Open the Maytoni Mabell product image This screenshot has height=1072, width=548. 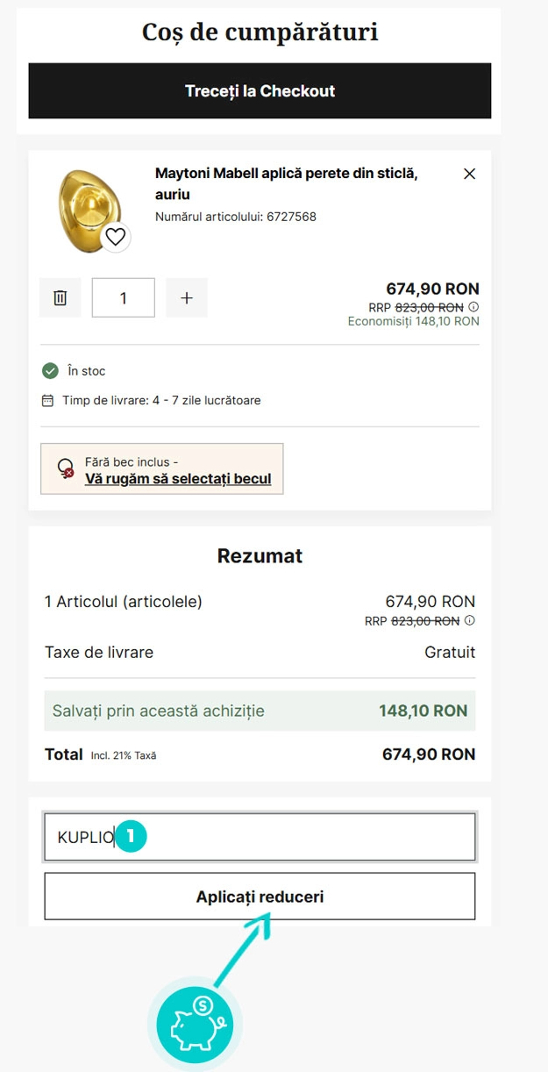click(x=88, y=206)
